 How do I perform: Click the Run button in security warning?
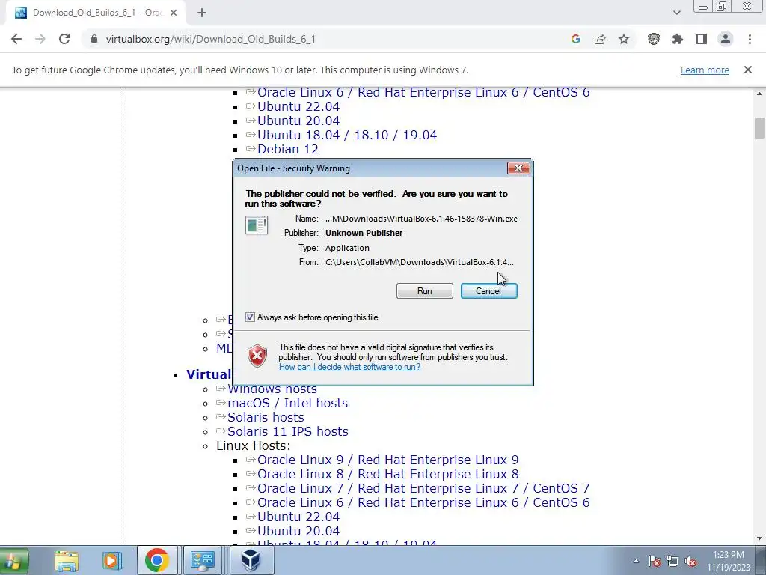[x=425, y=291]
